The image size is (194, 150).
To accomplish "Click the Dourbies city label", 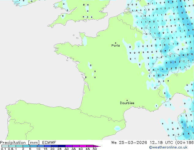I will point(127,103).
